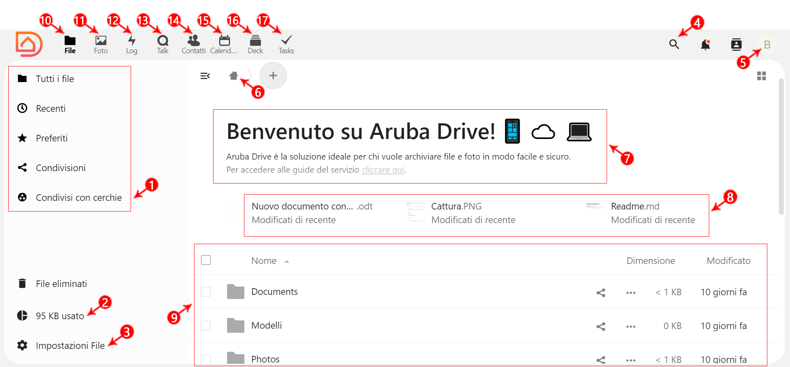Open File eliminati trash
Viewport: 790px width, 367px height.
(x=52, y=284)
